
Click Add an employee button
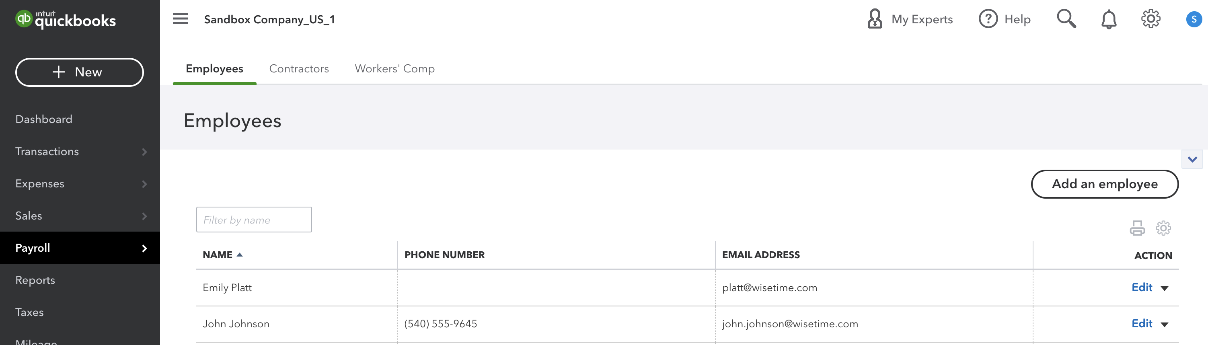[1104, 184]
